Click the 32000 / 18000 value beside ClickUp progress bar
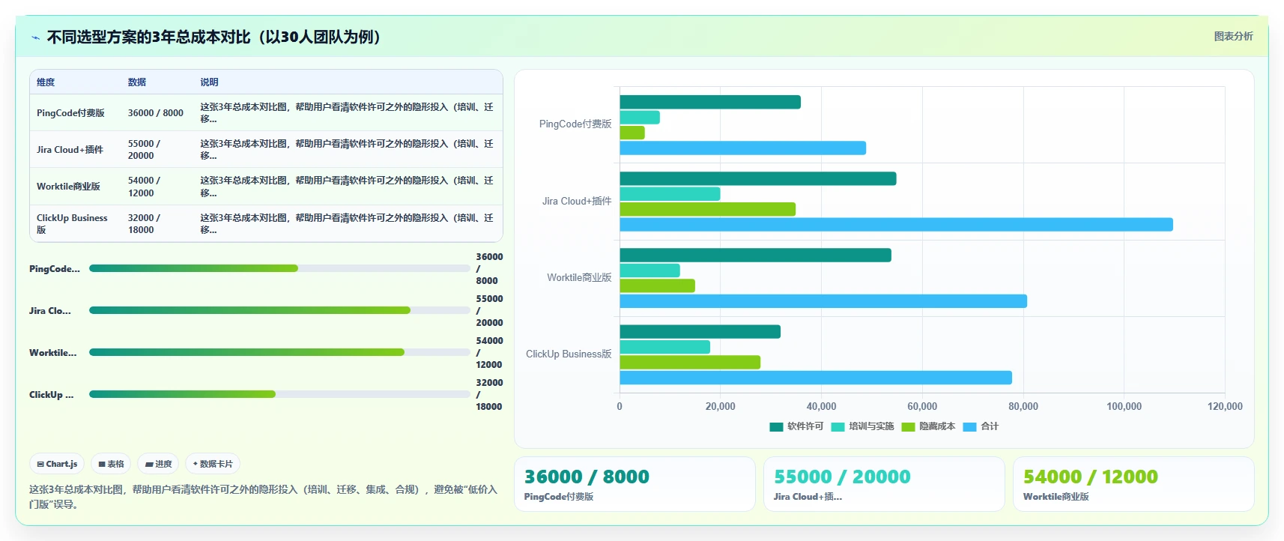This screenshot has width=1284, height=541. coord(489,394)
